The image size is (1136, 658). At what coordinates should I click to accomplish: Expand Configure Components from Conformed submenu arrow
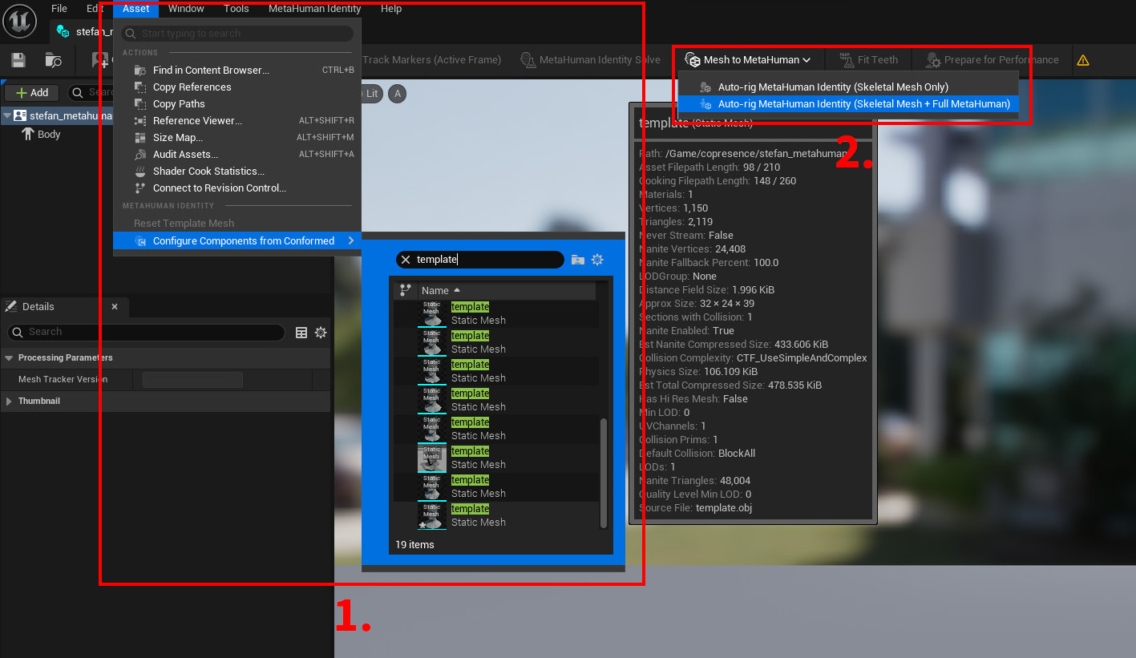350,241
